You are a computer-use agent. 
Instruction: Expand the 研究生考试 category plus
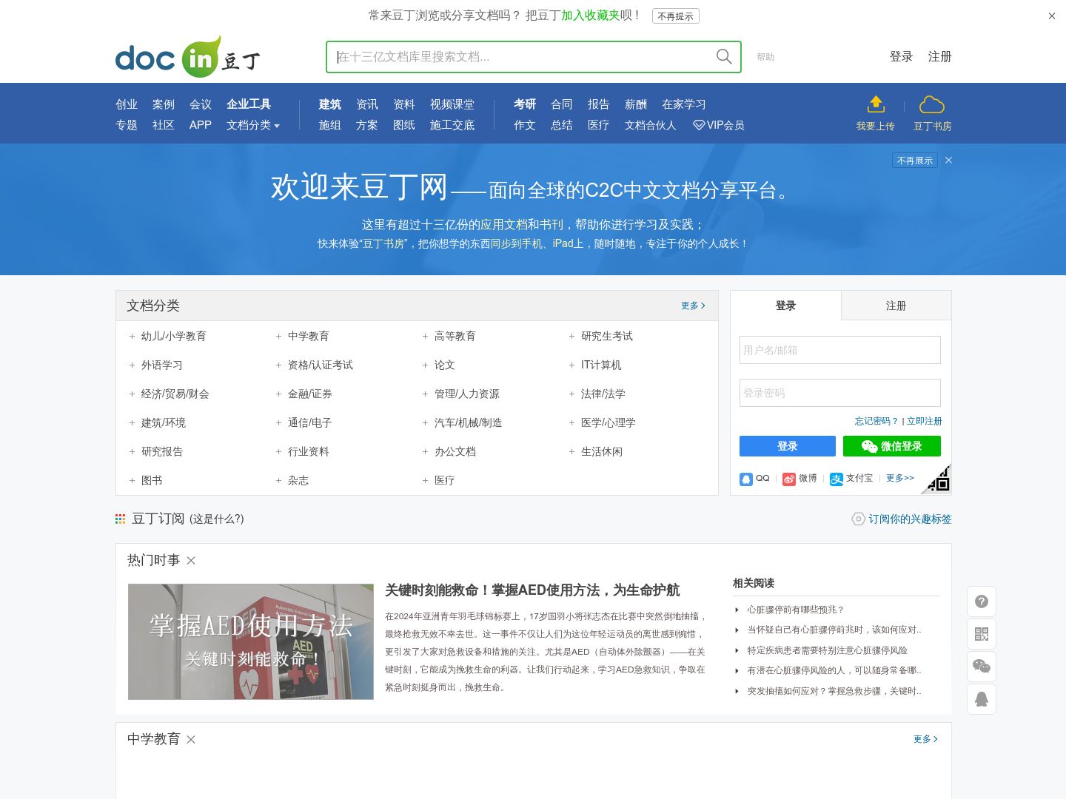click(x=572, y=337)
